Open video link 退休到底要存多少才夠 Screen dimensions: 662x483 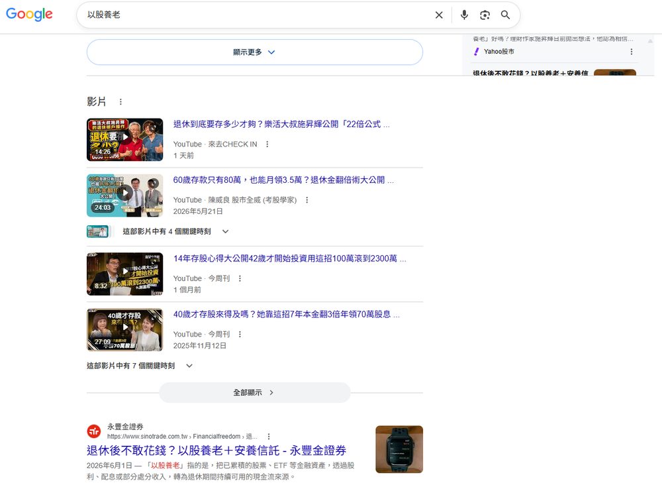pos(281,125)
